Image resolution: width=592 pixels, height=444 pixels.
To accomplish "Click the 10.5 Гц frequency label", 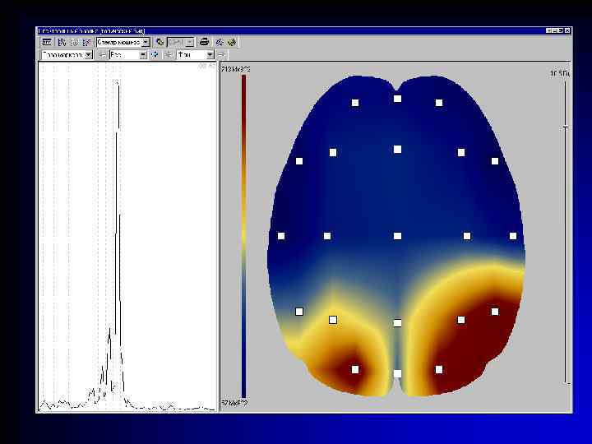I will click(x=560, y=74).
